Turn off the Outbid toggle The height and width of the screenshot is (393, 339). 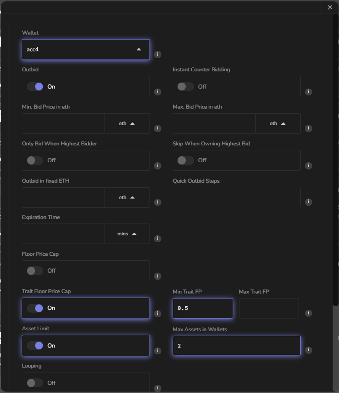tap(35, 86)
